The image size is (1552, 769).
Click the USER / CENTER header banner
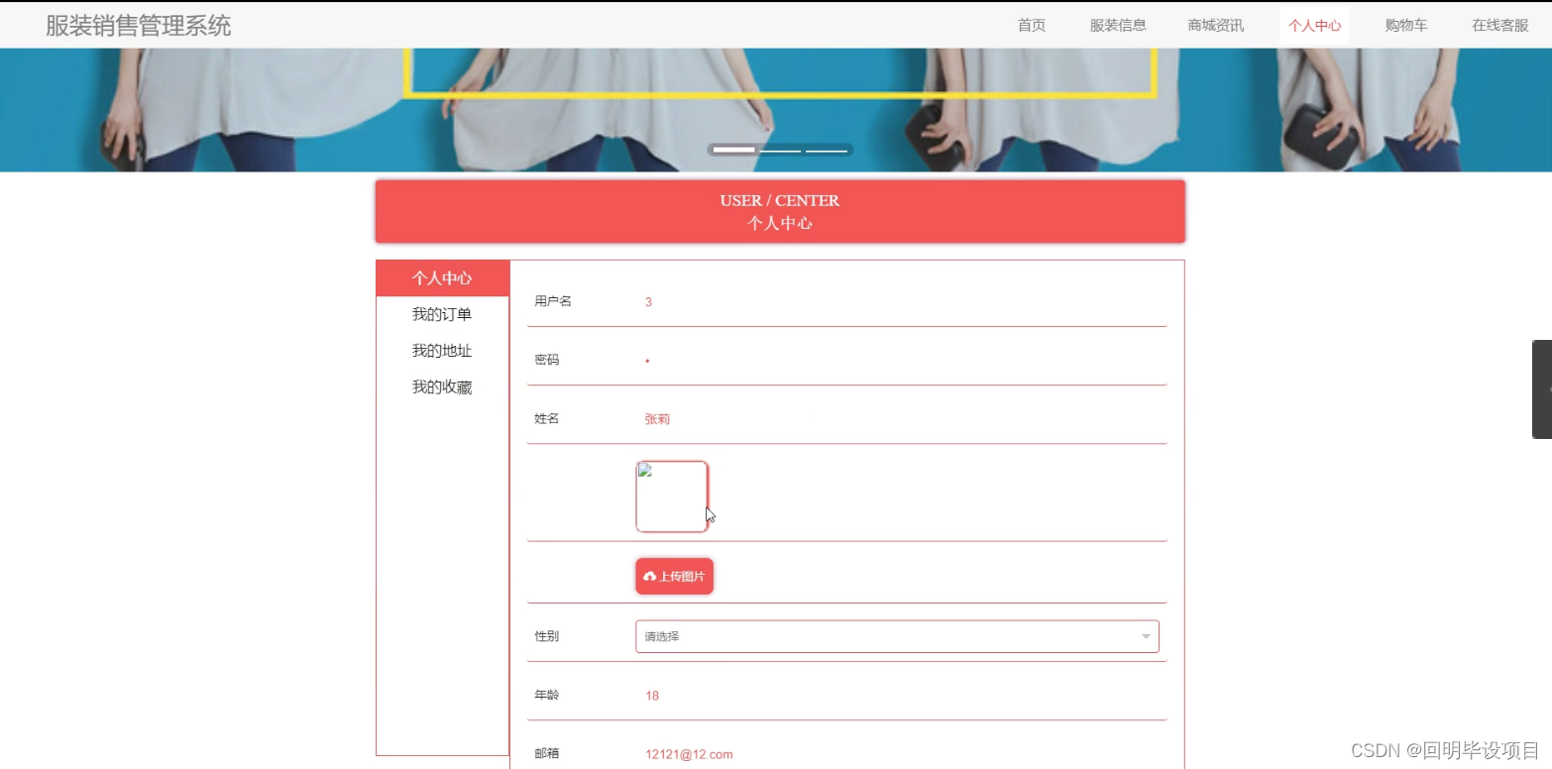(780, 211)
